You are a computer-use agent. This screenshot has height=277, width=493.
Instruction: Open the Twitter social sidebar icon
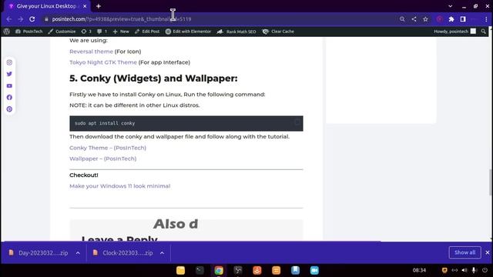9,74
